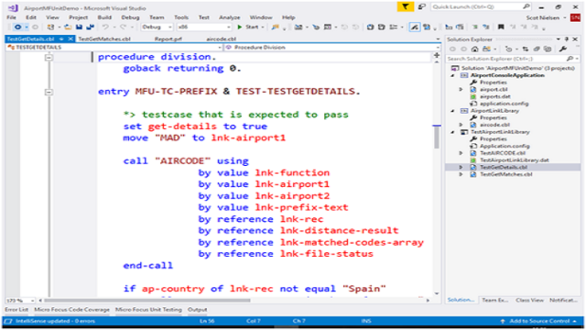Click the editor horizontal scrollbar thumb

pos(147,300)
